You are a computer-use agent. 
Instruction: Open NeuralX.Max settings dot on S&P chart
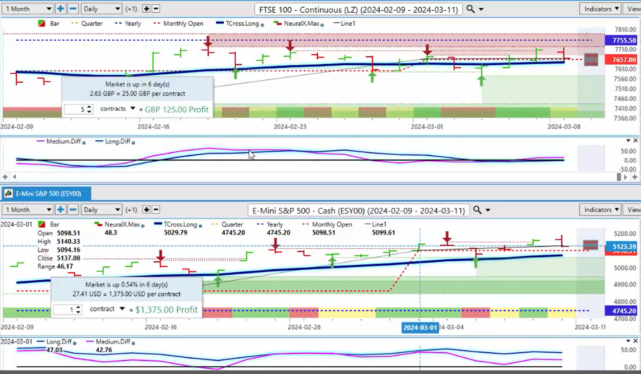point(143,225)
